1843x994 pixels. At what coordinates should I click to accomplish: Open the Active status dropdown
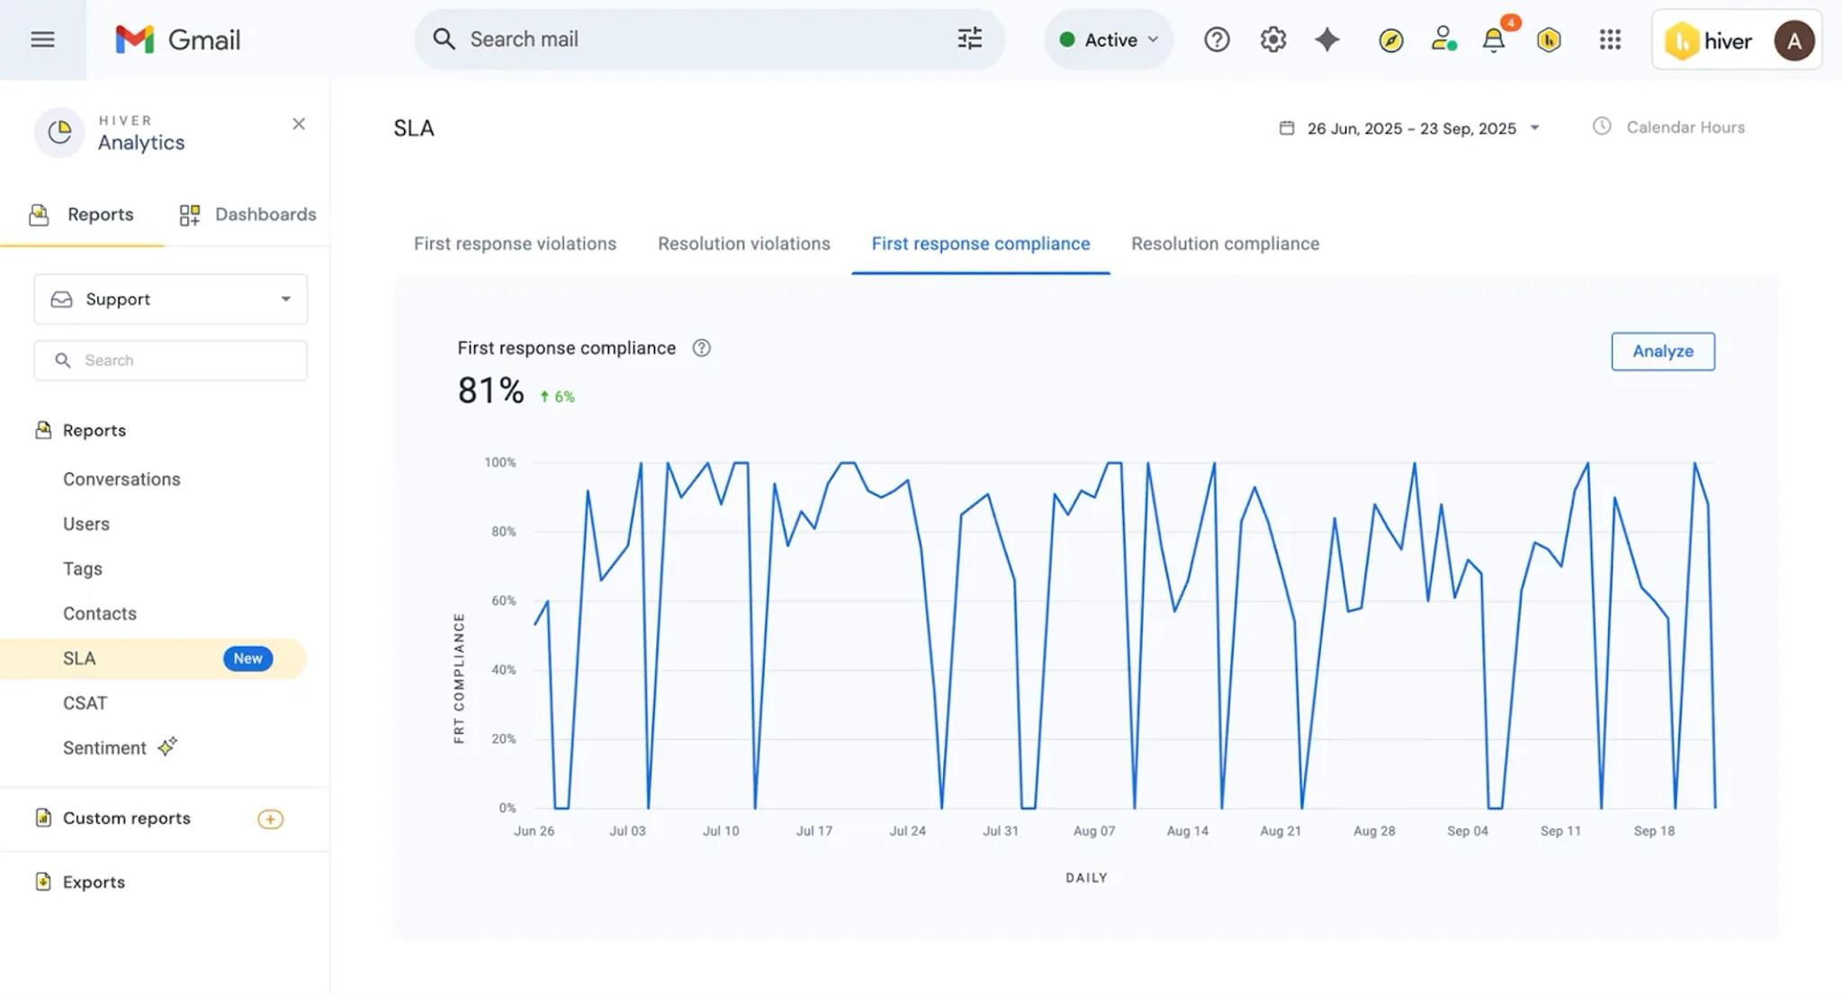coord(1109,40)
